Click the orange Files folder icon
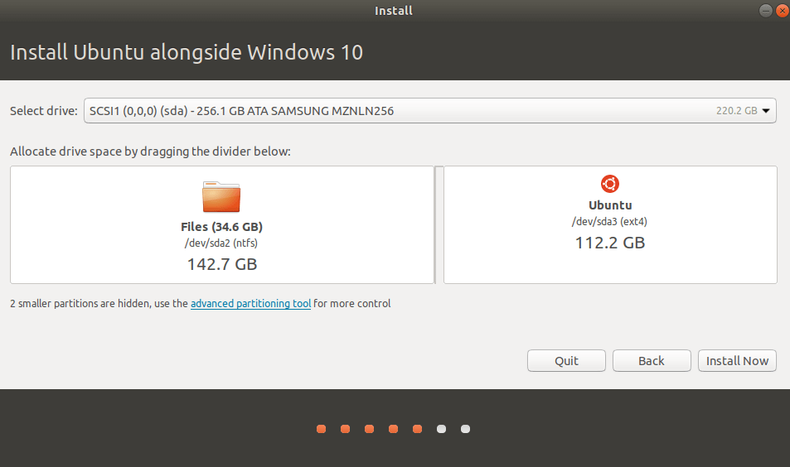This screenshot has height=467, width=790. coord(221,197)
